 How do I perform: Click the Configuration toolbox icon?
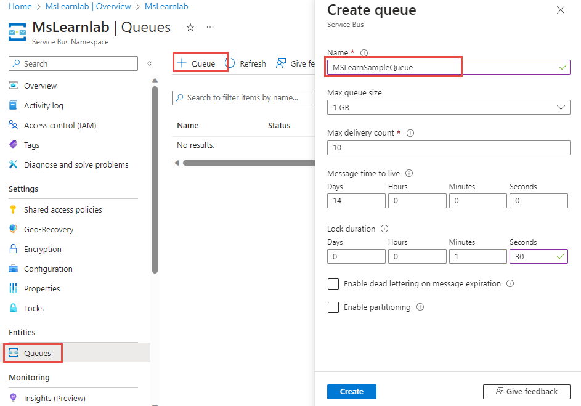tap(14, 269)
